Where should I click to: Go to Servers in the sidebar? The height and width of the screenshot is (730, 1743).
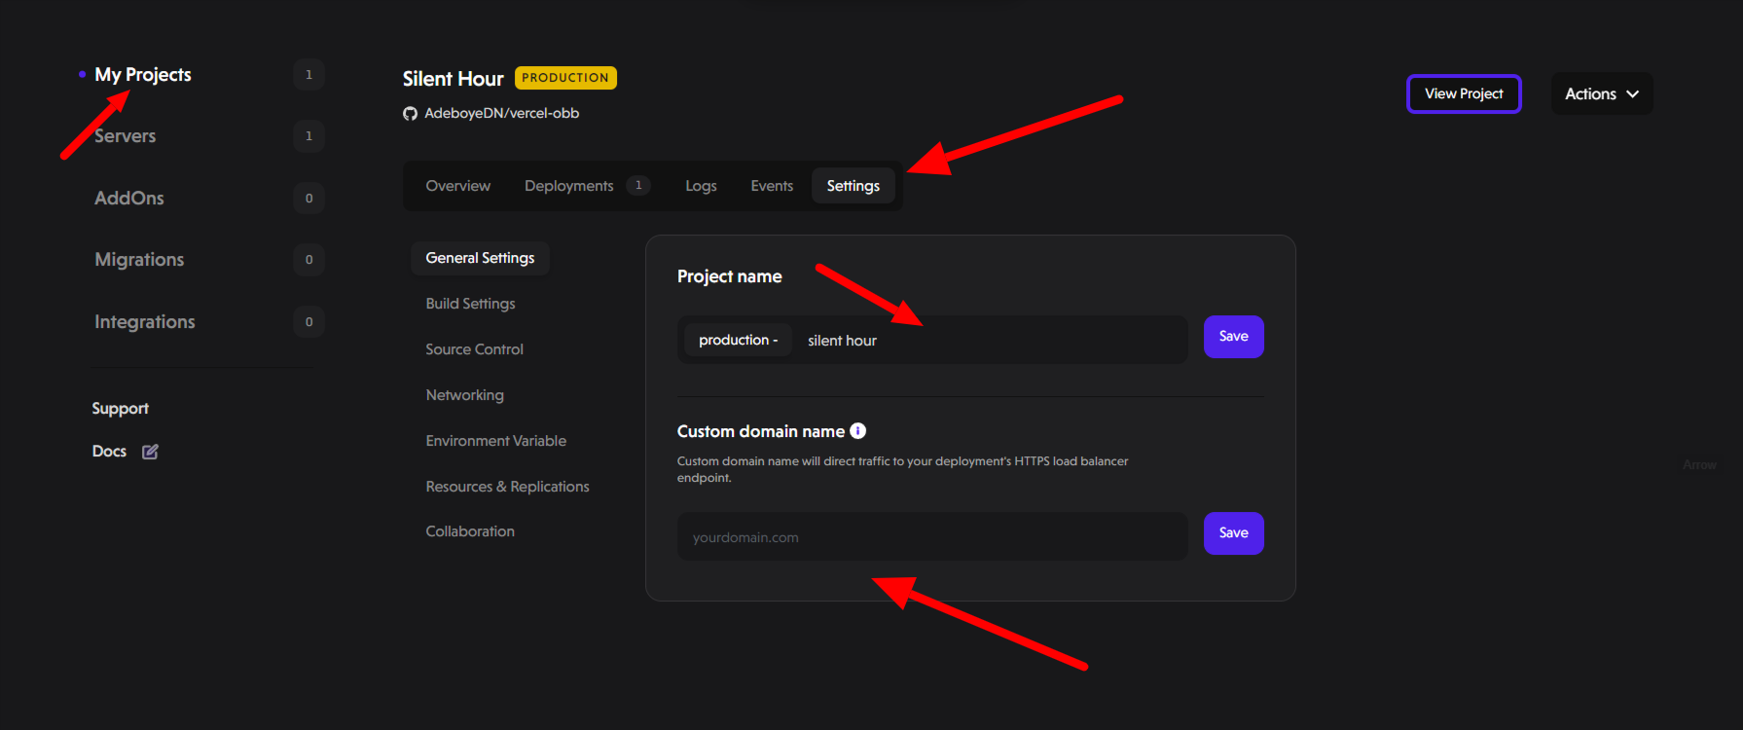[125, 136]
